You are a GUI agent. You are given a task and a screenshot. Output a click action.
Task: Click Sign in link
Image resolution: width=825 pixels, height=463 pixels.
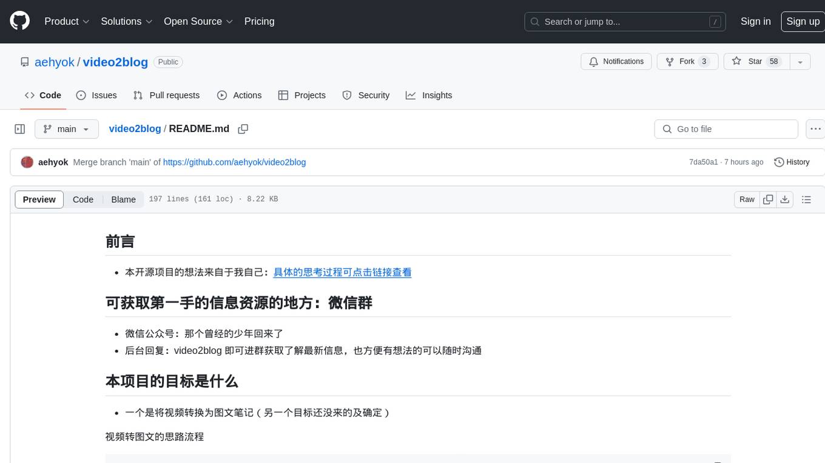pyautogui.click(x=755, y=21)
